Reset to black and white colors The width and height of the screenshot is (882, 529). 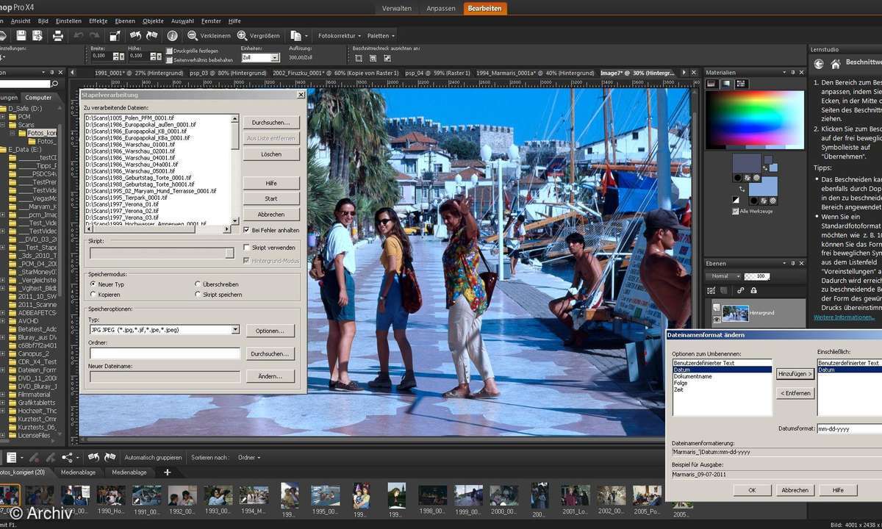coord(736,199)
